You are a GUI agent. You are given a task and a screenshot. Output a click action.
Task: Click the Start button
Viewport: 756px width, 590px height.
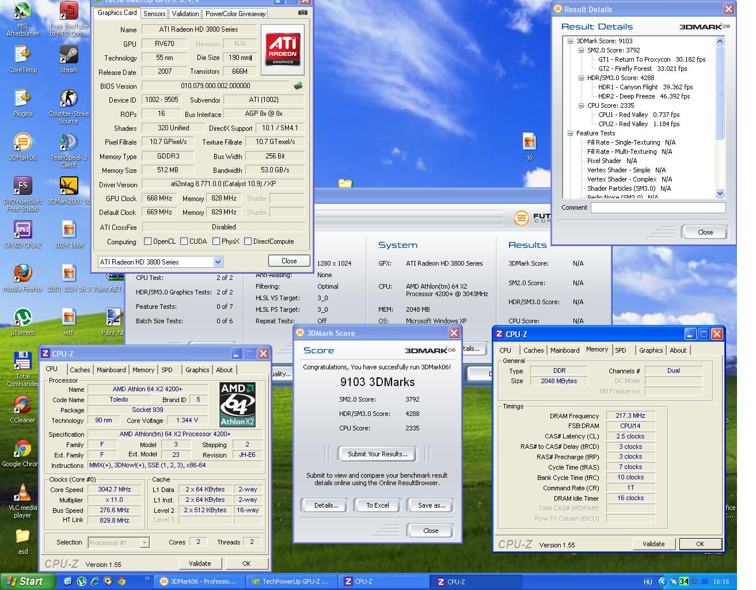pyautogui.click(x=28, y=582)
